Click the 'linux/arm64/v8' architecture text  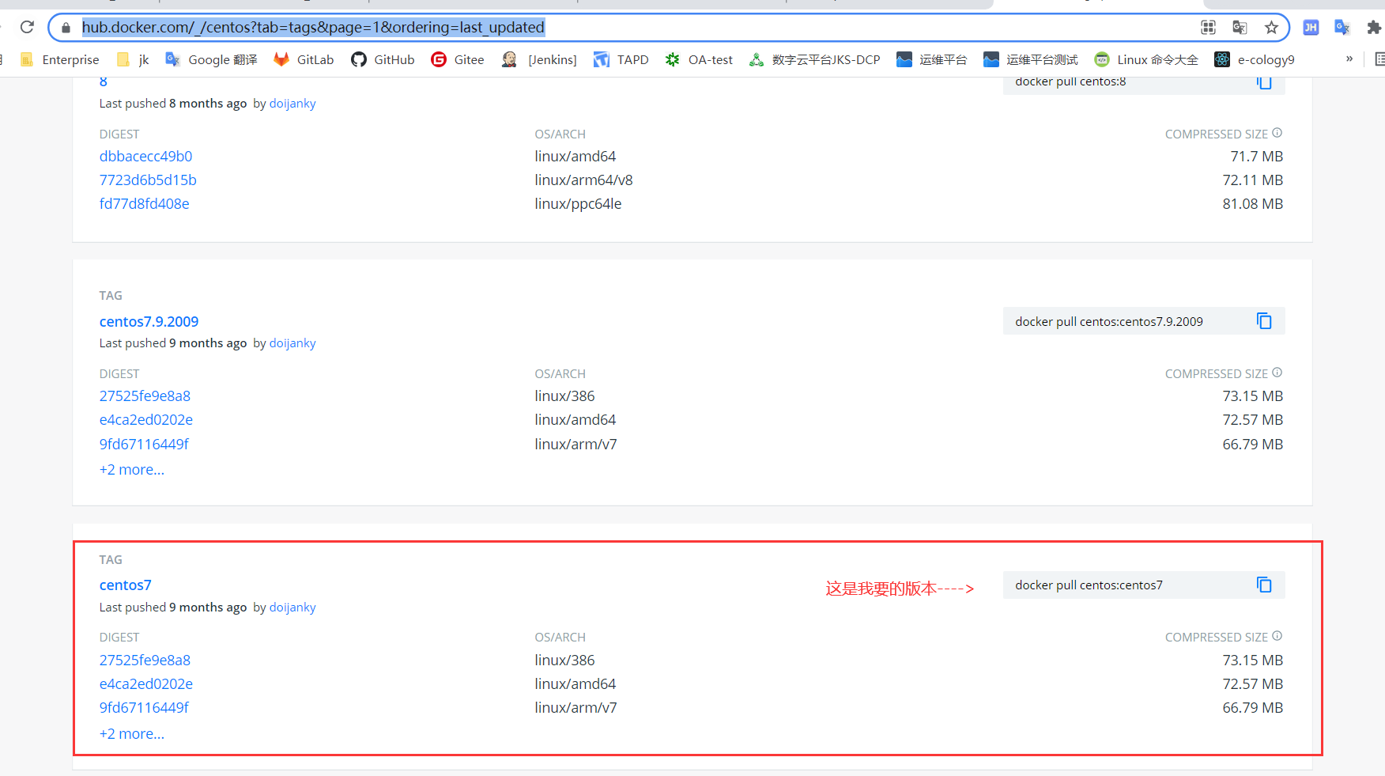583,180
